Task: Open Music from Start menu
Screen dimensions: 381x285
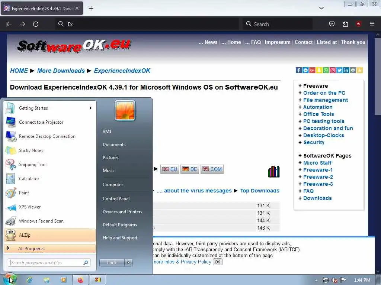Action: click(109, 171)
